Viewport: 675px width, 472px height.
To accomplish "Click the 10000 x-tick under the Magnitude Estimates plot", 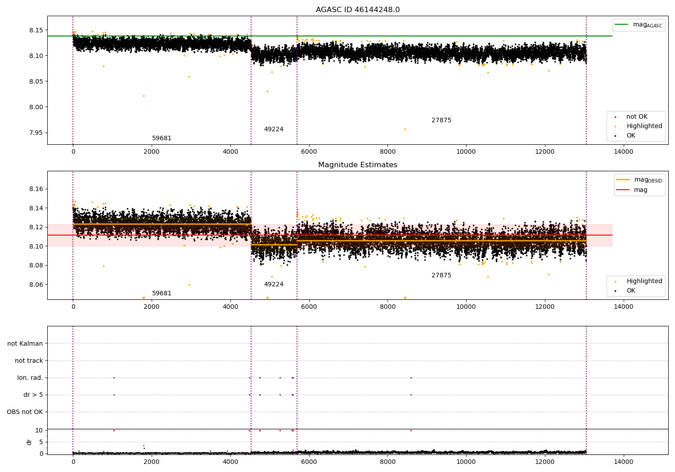I will click(x=466, y=307).
